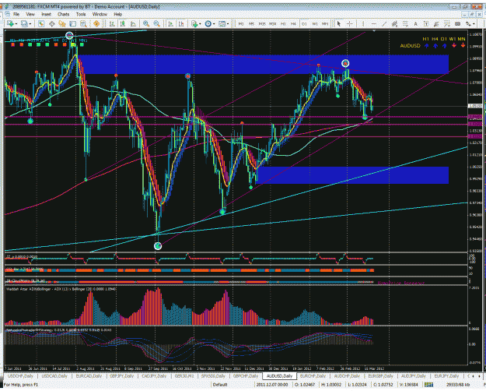Open the Profiles toolbar button
Image resolution: width=486 pixels, height=391 pixels.
click(23, 23)
